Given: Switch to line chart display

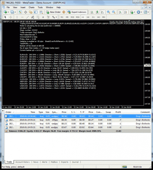Looking at the screenshot, I should [x=102, y=12].
